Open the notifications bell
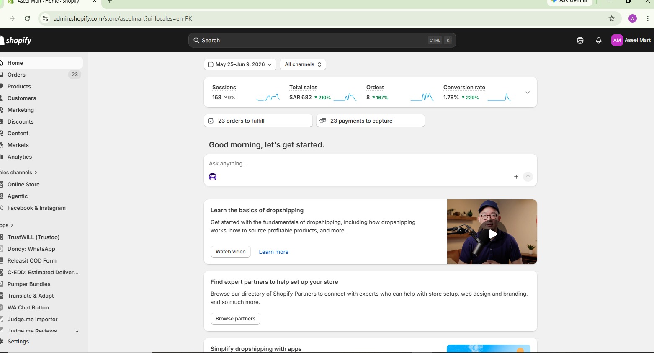This screenshot has height=353, width=654. (599, 40)
